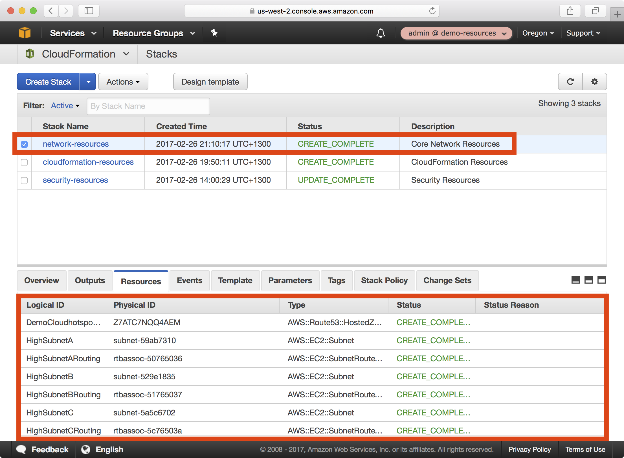The height and width of the screenshot is (458, 624).
Task: Switch to the Events tab
Action: 189,280
